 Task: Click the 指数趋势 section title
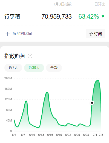pyautogui.click(x=15, y=56)
